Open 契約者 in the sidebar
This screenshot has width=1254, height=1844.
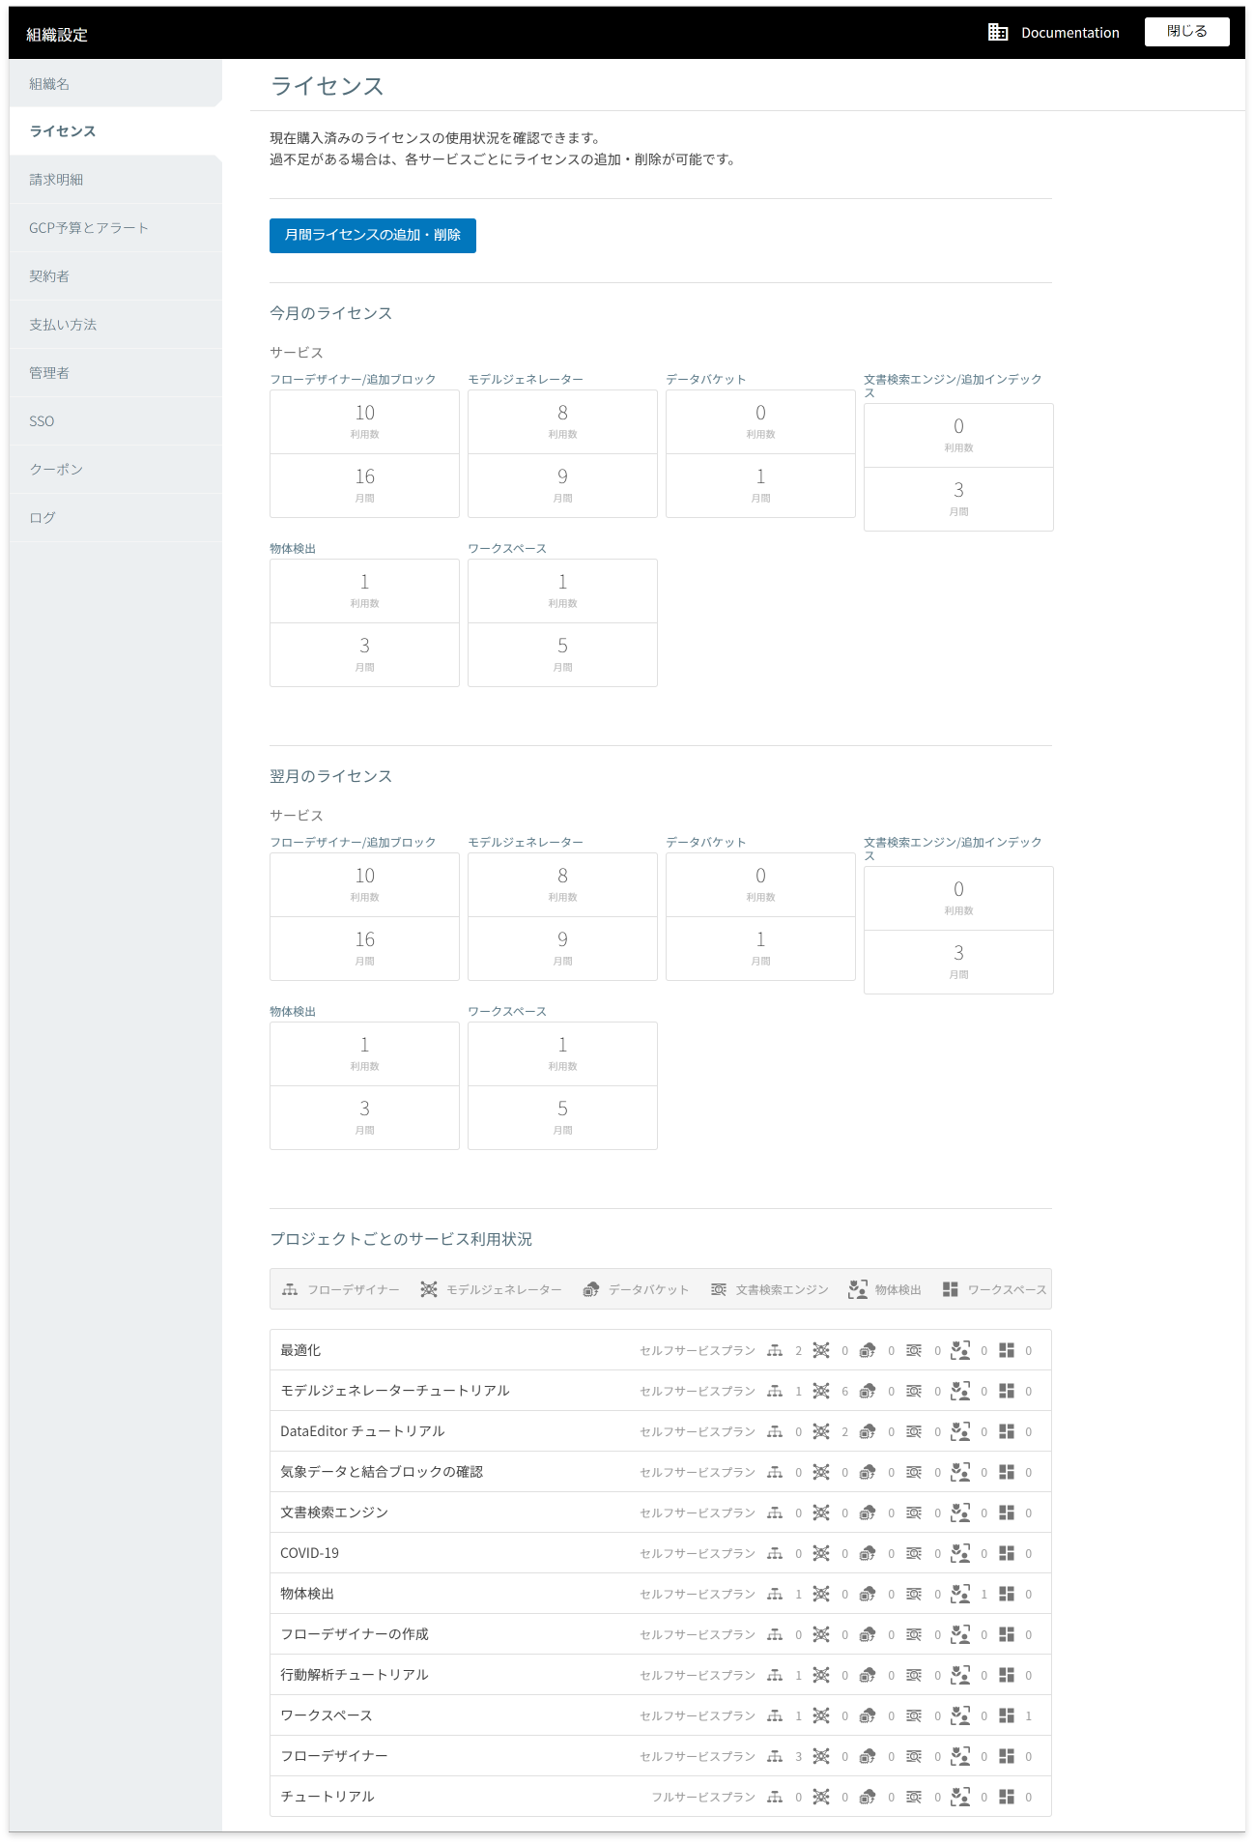115,276
